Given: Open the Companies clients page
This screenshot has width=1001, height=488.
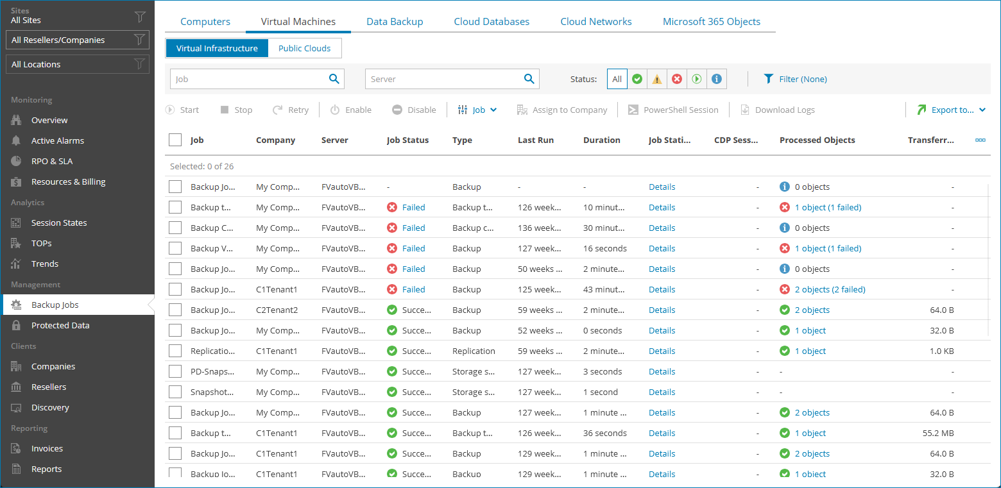Looking at the screenshot, I should click(x=53, y=366).
